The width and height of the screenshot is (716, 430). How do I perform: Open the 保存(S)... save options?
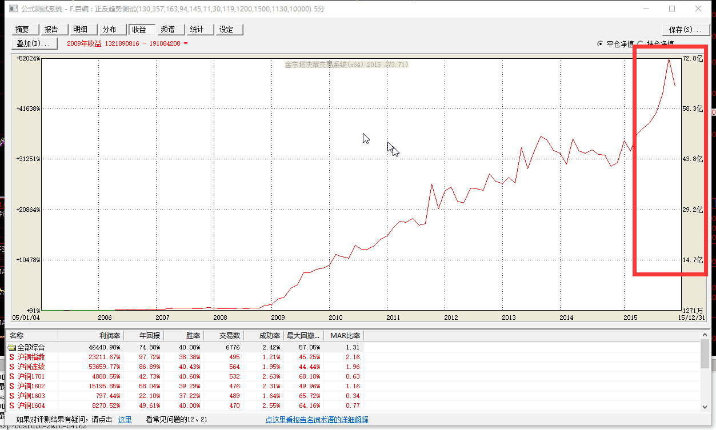(x=685, y=30)
